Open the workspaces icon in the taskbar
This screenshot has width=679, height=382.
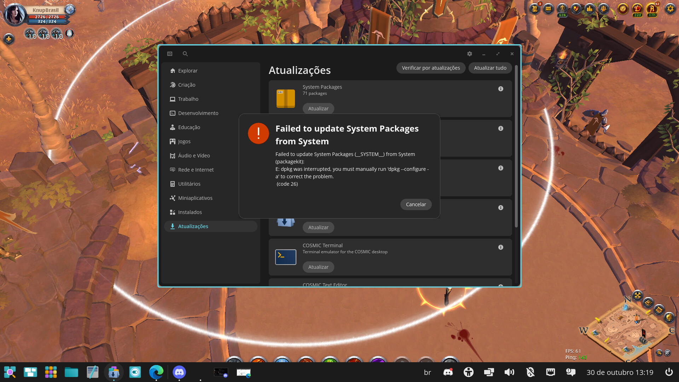pyautogui.click(x=30, y=372)
